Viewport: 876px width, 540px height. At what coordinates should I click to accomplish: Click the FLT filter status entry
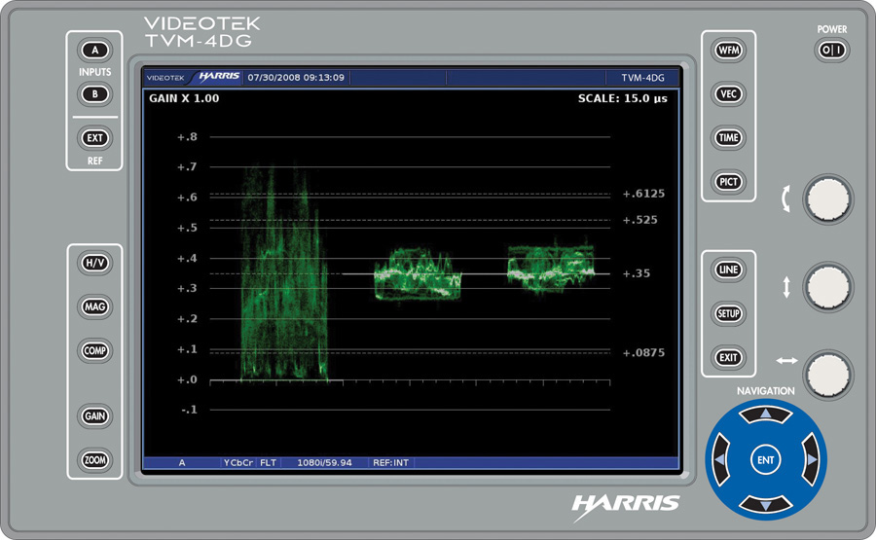pyautogui.click(x=269, y=463)
